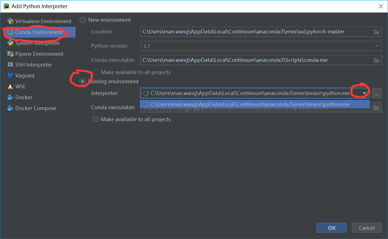This screenshot has height=239, width=388.
Task: Enable lower Make available to all projects checkbox
Action: pos(95,119)
